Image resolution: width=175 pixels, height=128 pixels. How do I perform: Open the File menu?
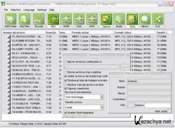[6, 10]
